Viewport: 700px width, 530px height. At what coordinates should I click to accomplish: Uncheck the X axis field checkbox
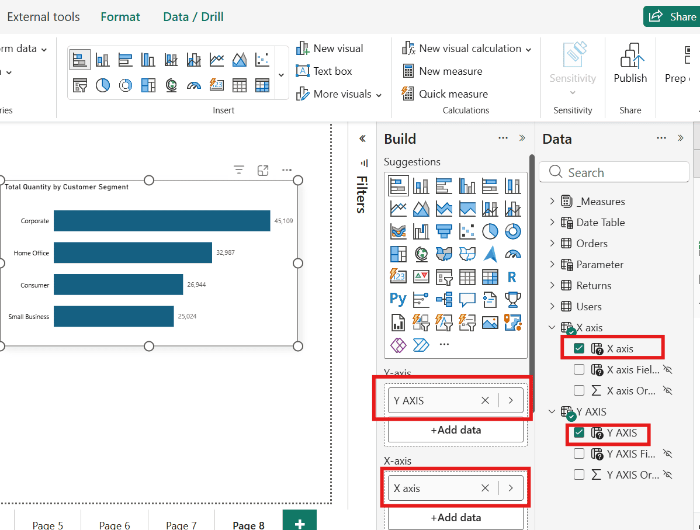(x=579, y=349)
